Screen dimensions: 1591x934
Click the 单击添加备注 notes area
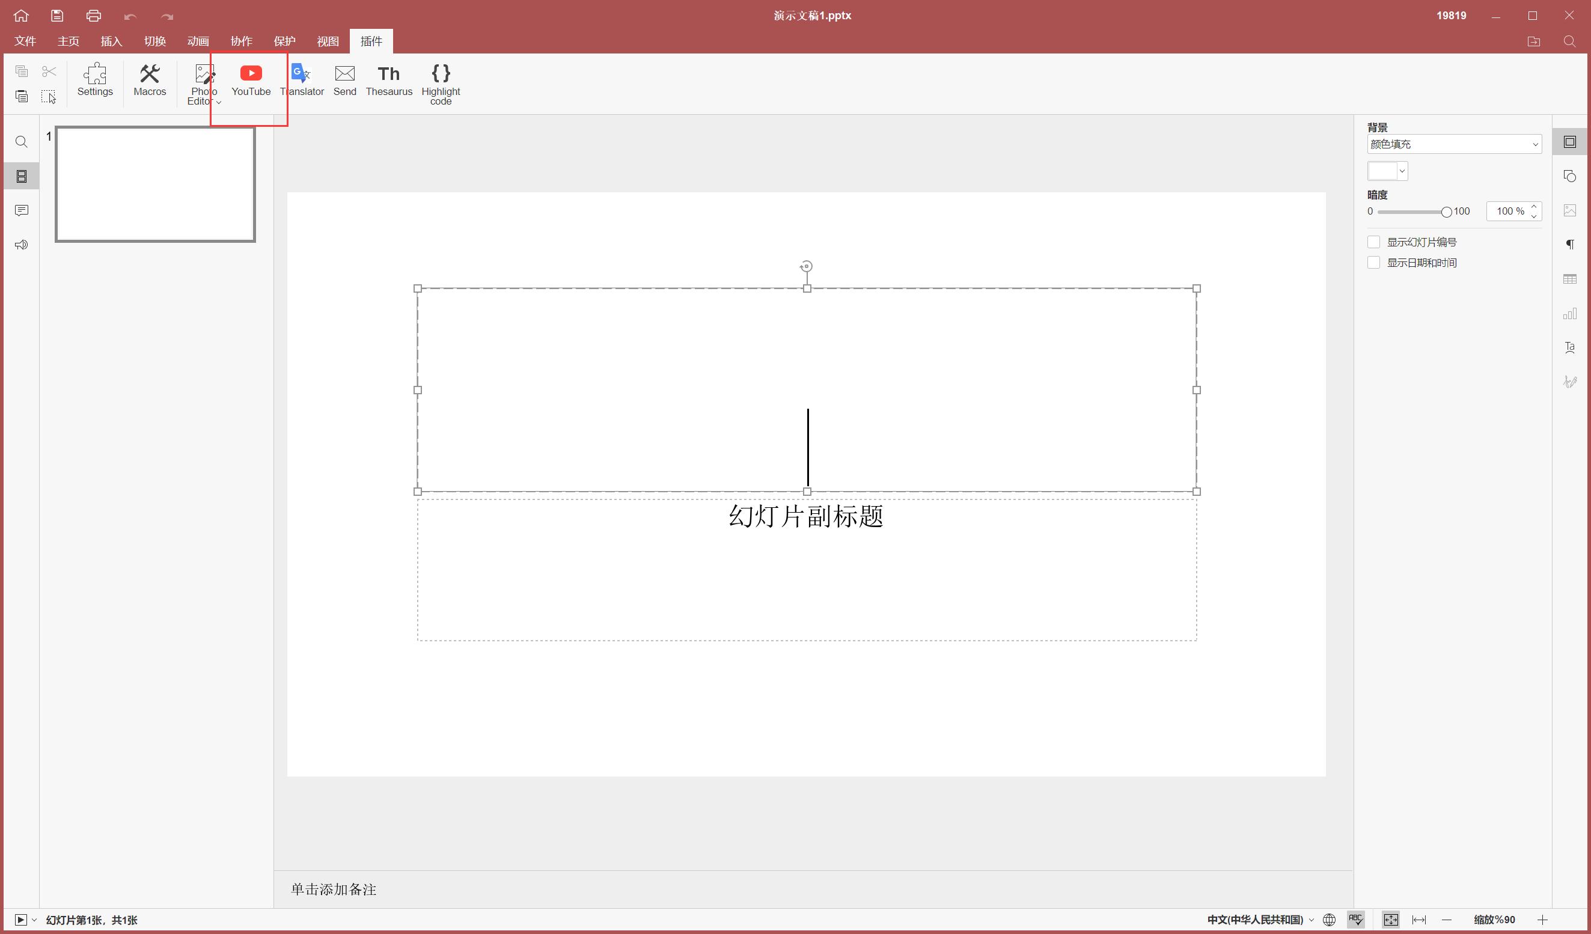334,890
